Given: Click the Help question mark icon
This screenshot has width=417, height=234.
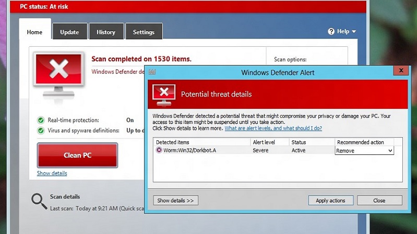Looking at the screenshot, I should 331,31.
